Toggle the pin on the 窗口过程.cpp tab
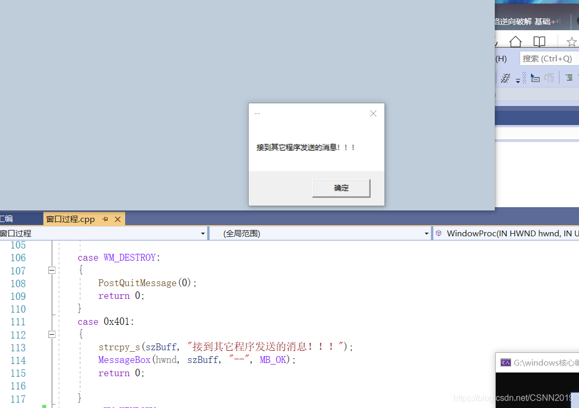 click(105, 219)
